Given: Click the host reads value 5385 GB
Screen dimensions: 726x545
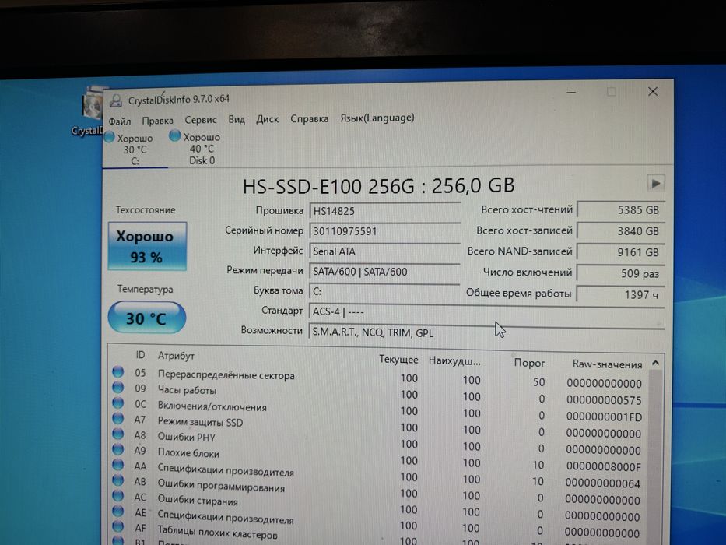Looking at the screenshot, I should click(x=622, y=210).
